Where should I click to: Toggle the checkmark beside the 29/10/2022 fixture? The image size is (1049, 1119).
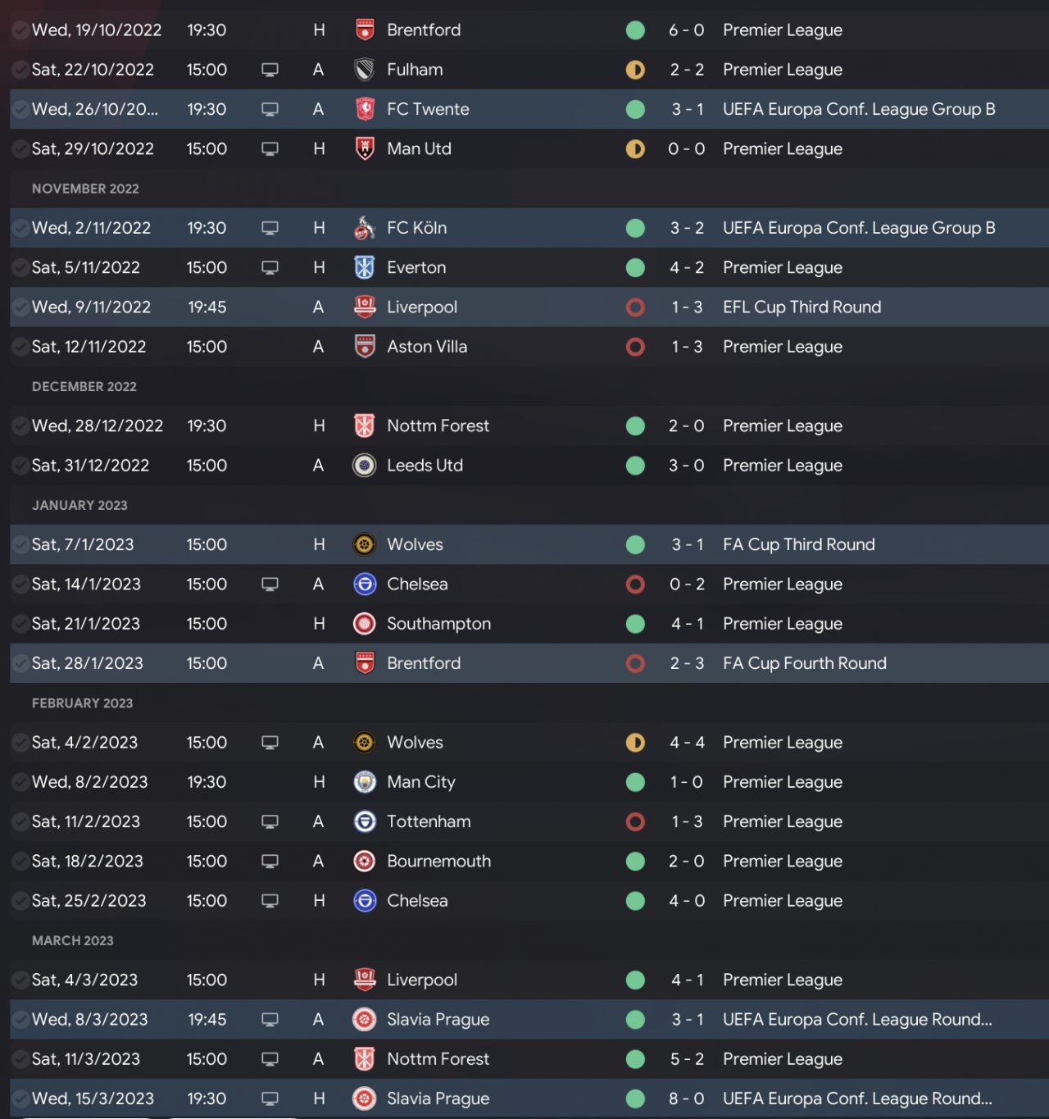[x=20, y=149]
